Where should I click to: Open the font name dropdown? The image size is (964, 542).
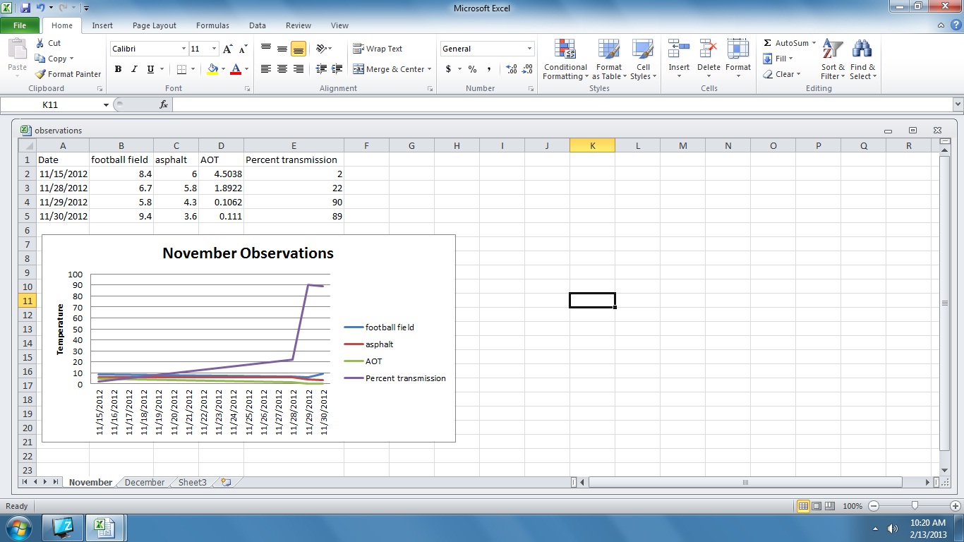182,48
